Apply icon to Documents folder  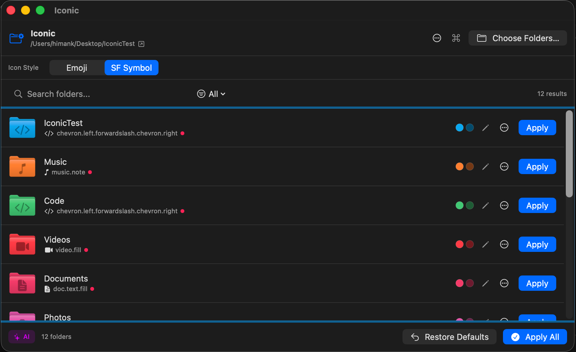(537, 283)
